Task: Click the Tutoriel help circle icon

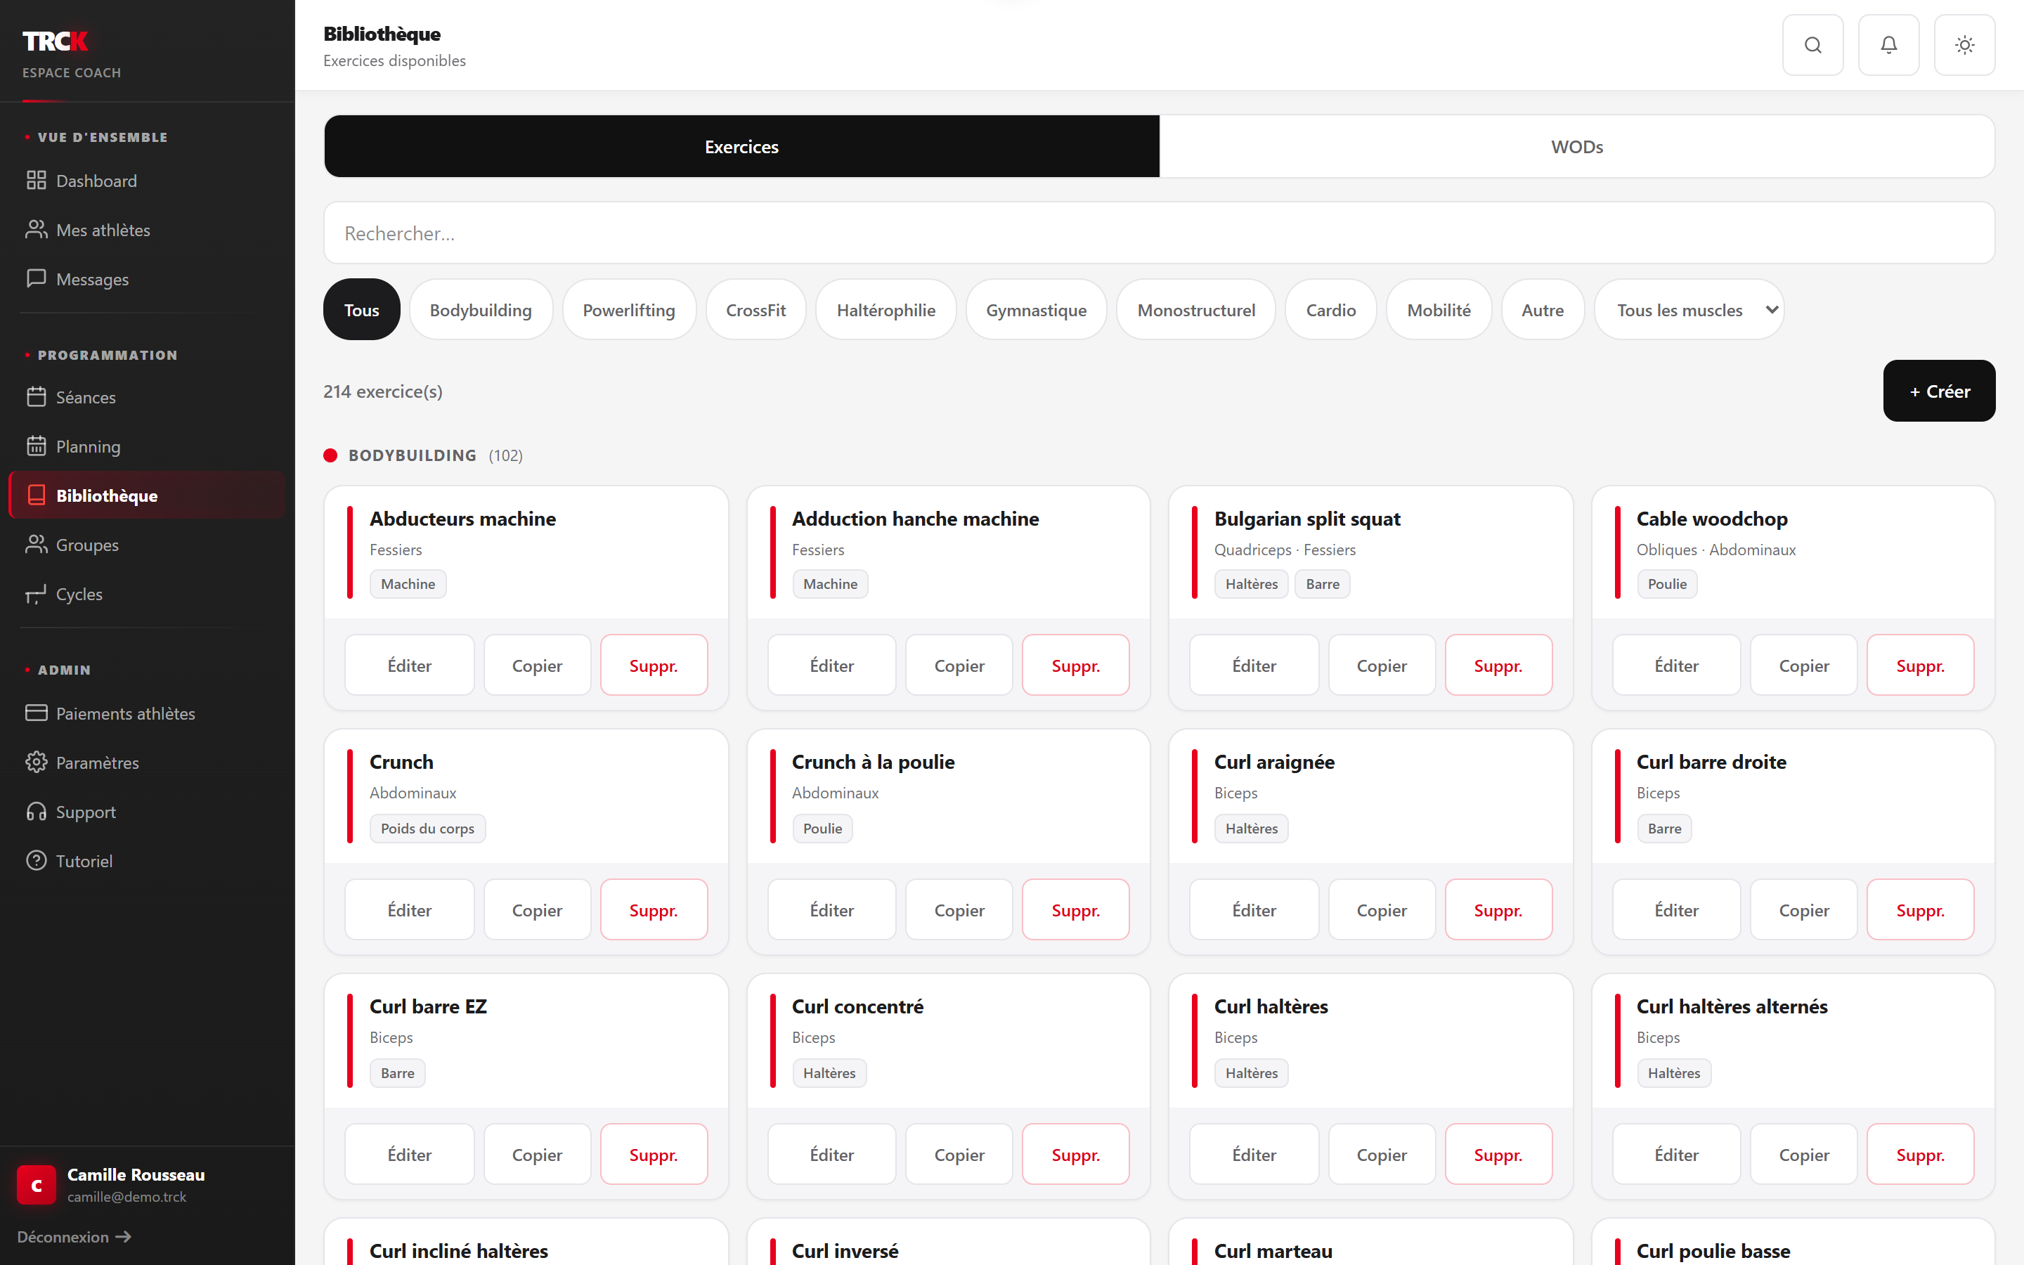Action: click(36, 861)
